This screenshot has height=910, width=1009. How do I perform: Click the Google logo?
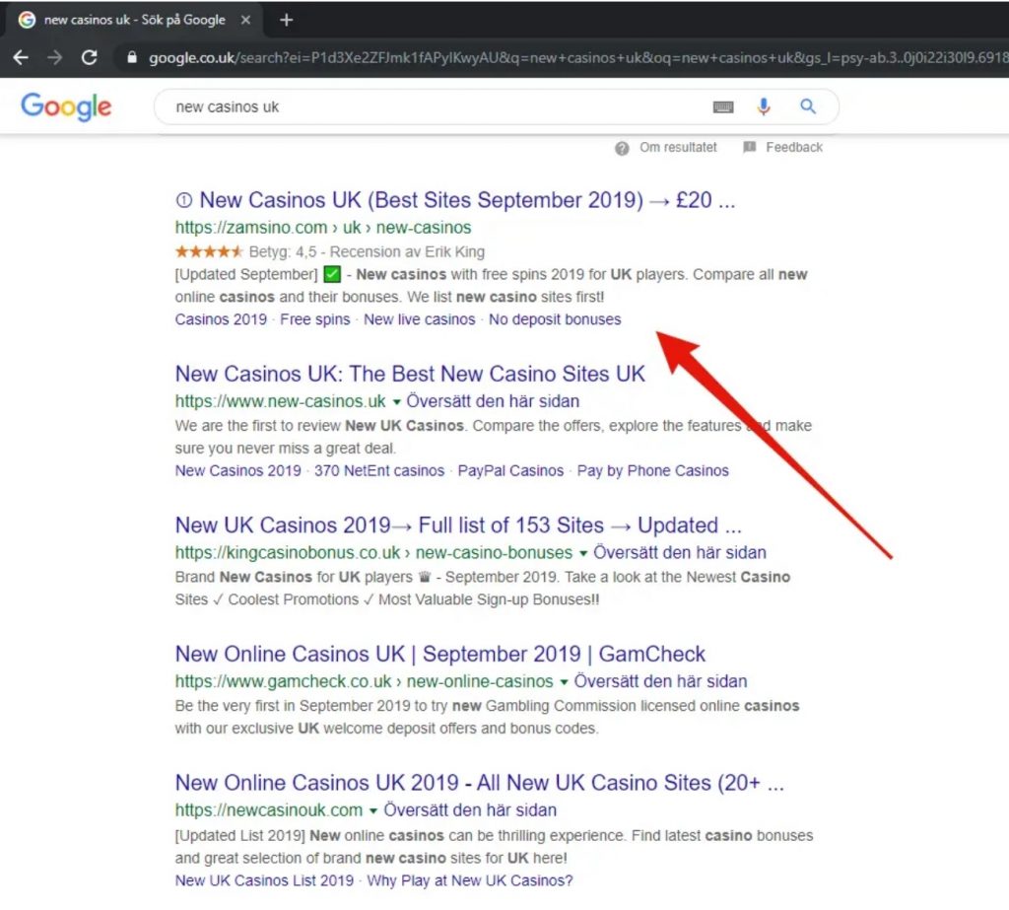click(x=66, y=106)
